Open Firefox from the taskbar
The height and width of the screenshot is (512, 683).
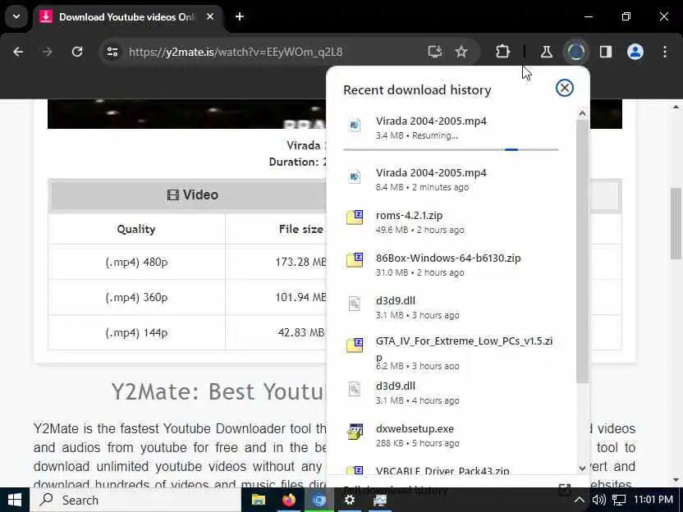(x=288, y=500)
